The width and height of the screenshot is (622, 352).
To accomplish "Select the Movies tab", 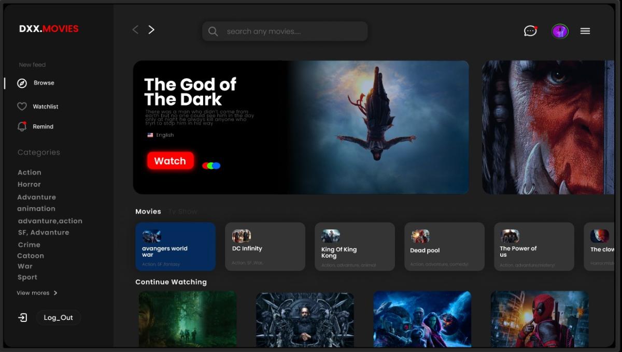I will 148,212.
